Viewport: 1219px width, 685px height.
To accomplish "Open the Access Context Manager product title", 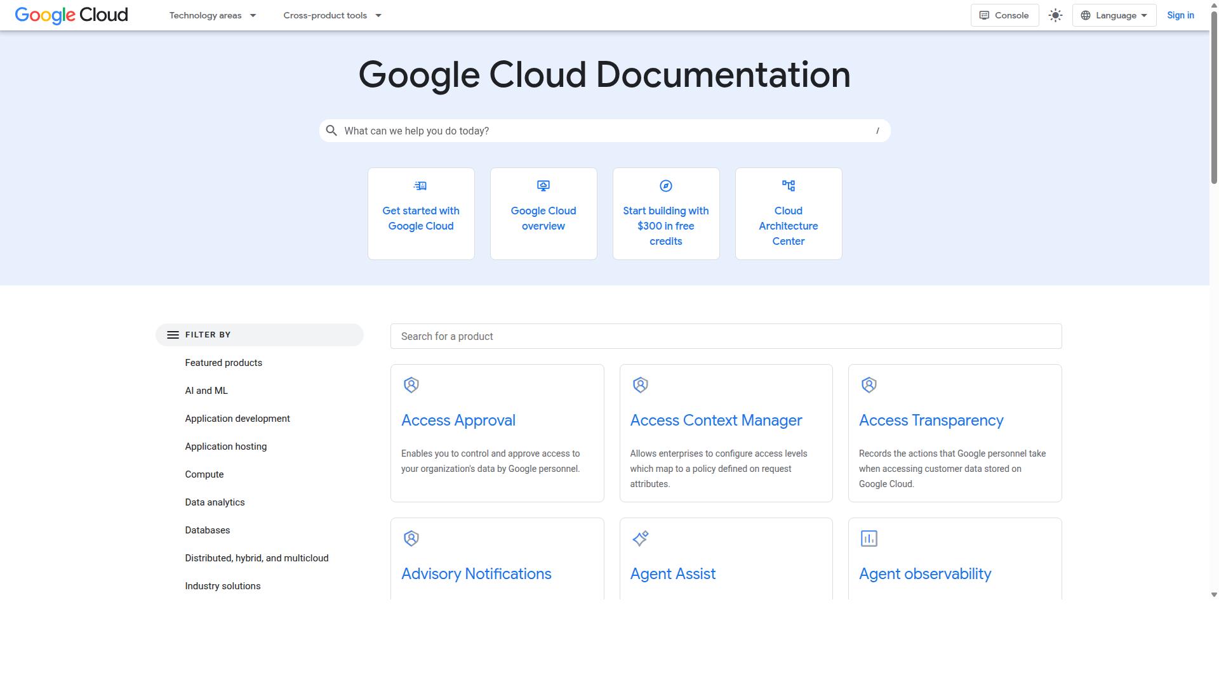I will point(716,421).
